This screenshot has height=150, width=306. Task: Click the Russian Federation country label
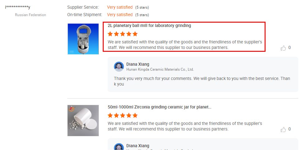(x=31, y=15)
